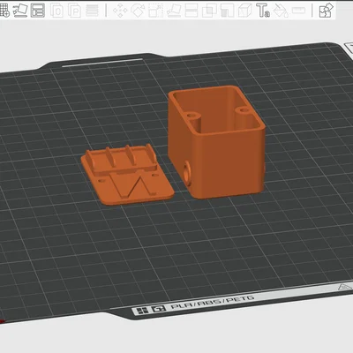Select the Lay on Face tool
Image resolution: width=353 pixels, height=353 pixels.
pos(174,11)
